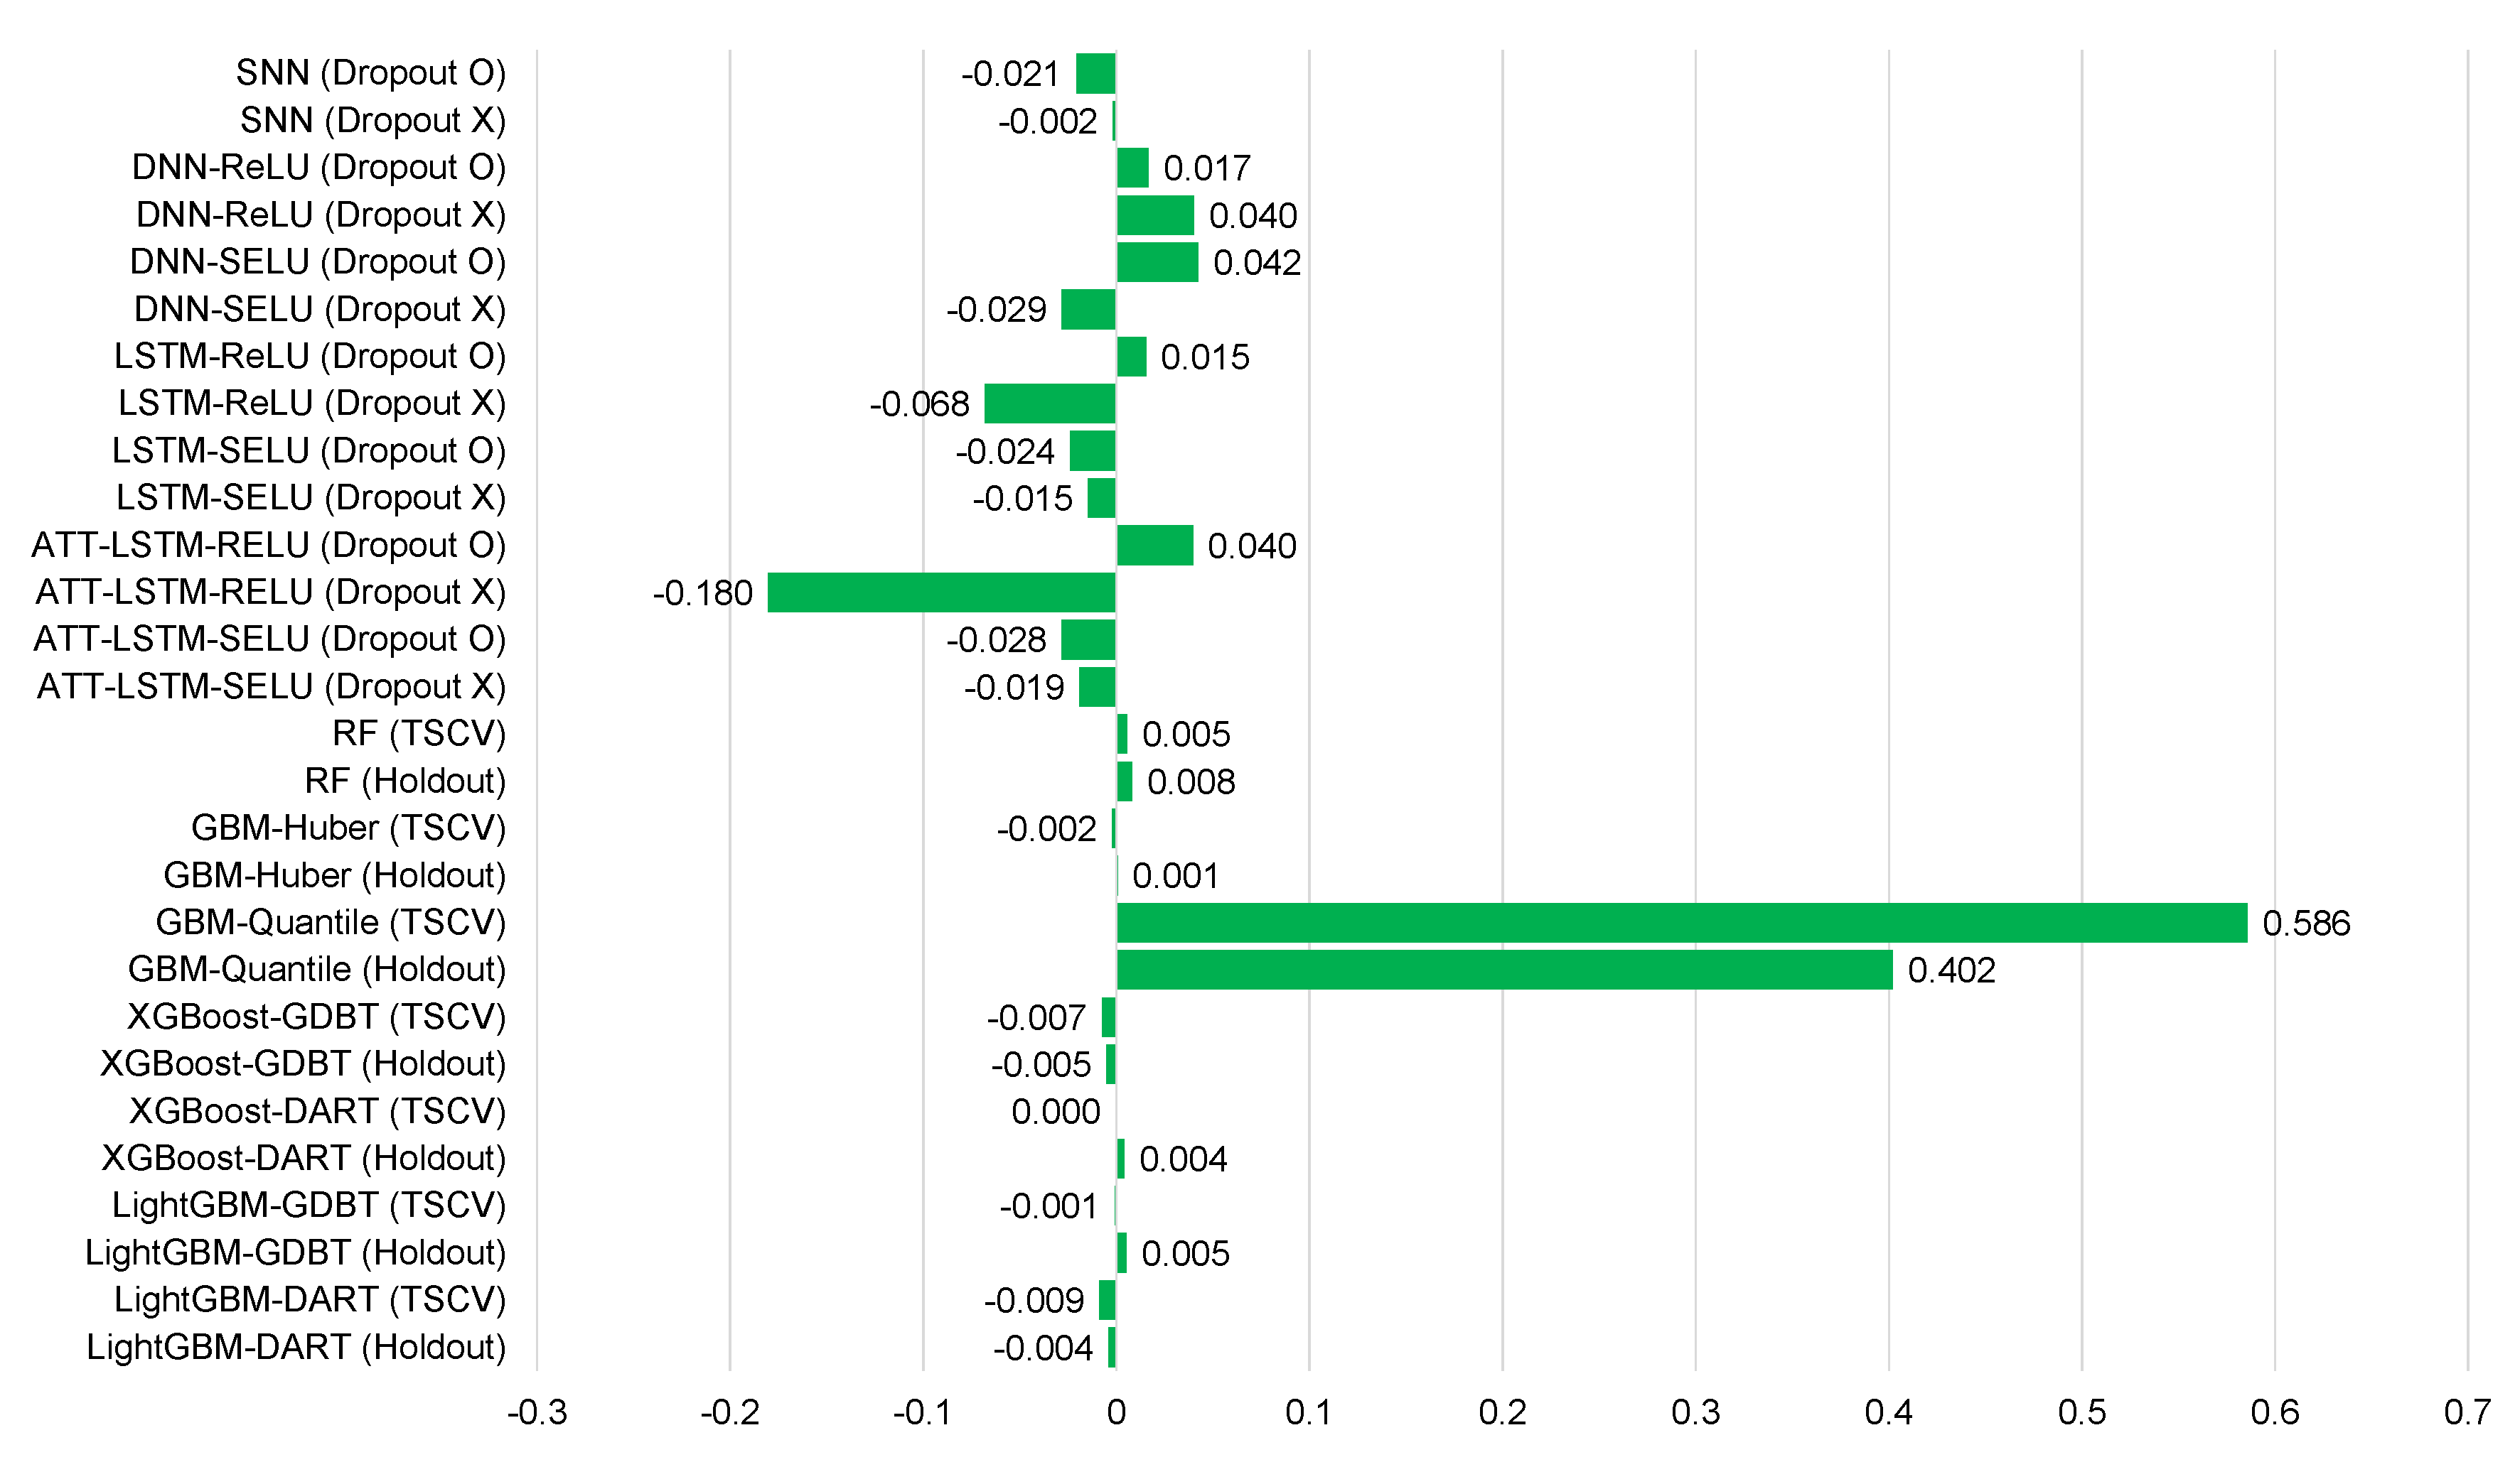Click the LSTM-ReLU (Dropout X) bar
Screen dimensions: 2520x1462
tap(1049, 404)
